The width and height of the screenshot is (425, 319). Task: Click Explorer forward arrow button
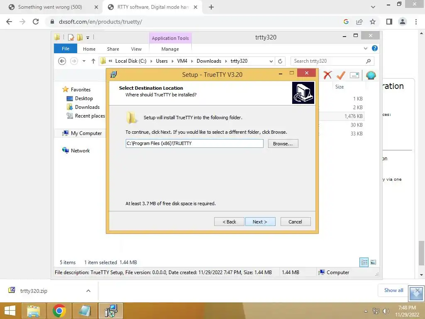[74, 61]
